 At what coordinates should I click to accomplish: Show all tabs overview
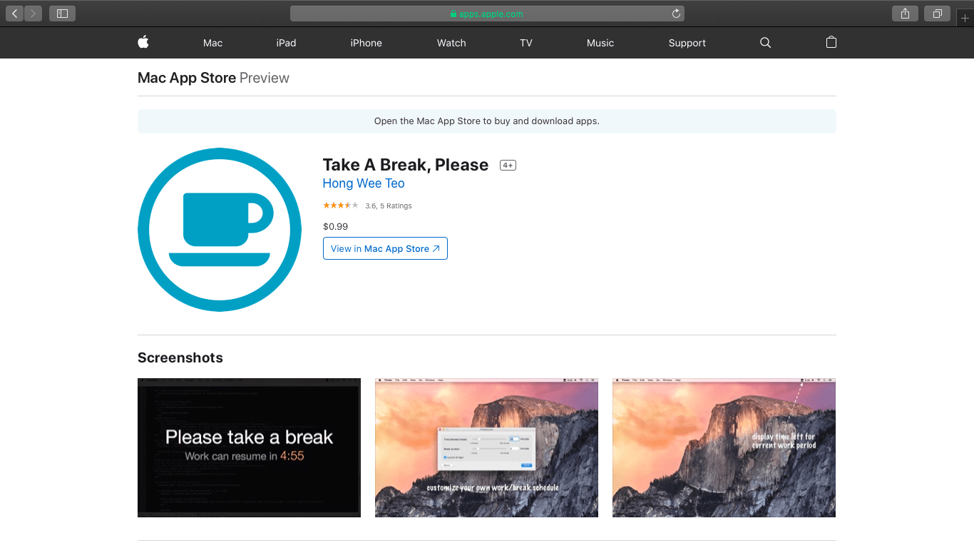938,14
